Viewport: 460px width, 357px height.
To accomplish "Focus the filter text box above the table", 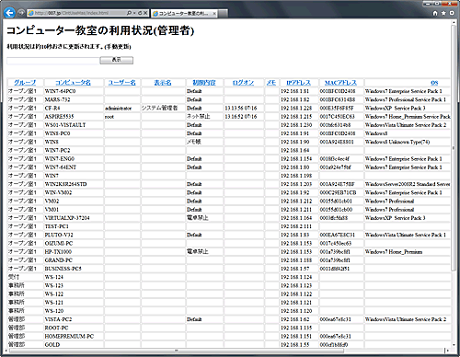I will coord(52,61).
